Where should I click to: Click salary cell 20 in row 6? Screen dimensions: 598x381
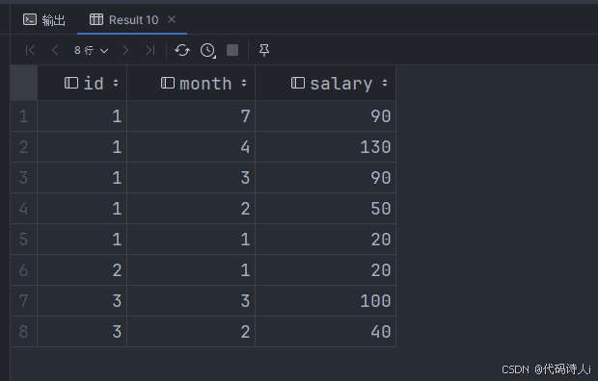point(325,270)
